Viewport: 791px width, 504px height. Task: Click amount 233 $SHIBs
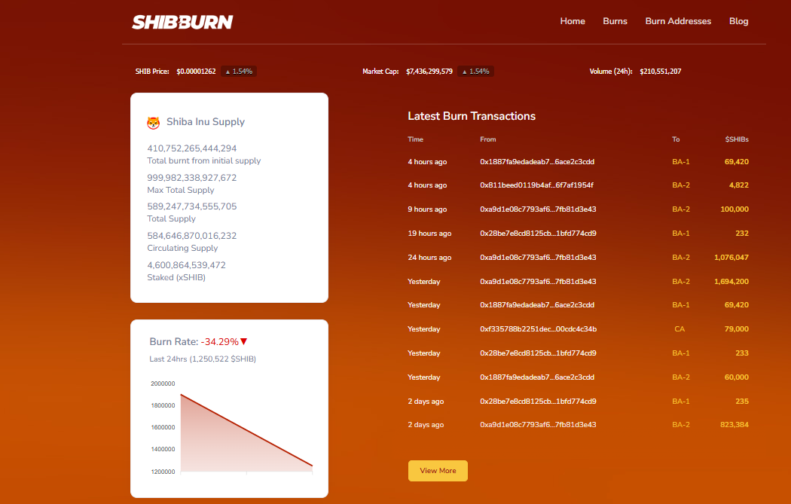[742, 353]
